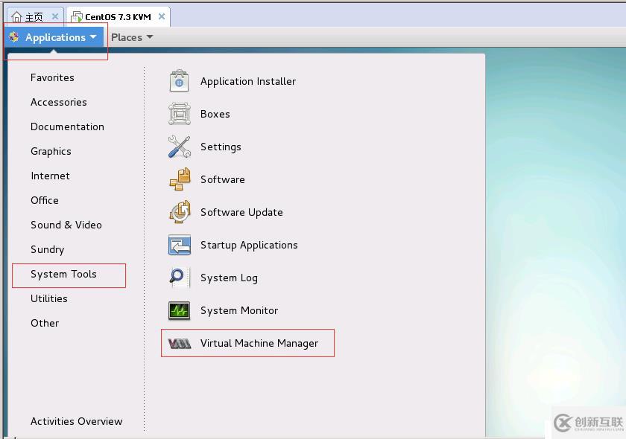The height and width of the screenshot is (439, 626).
Task: Open the Sundry category
Action: [x=48, y=249]
